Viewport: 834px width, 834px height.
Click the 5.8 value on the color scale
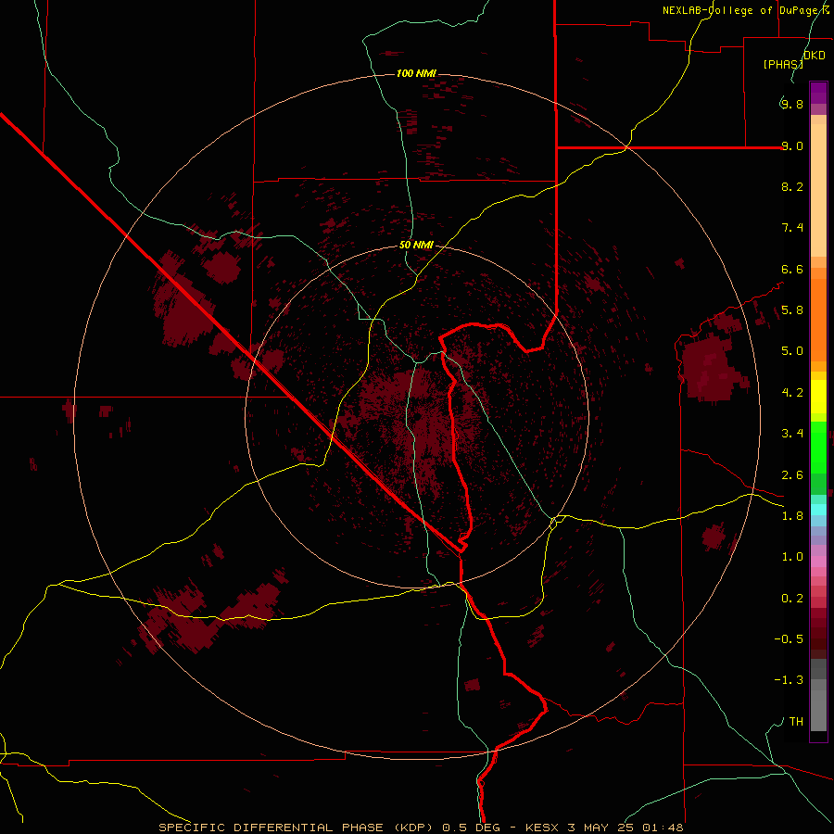pyautogui.click(x=792, y=310)
